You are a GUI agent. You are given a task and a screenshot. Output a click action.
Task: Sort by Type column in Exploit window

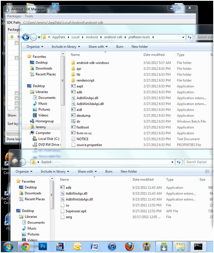point(170,180)
